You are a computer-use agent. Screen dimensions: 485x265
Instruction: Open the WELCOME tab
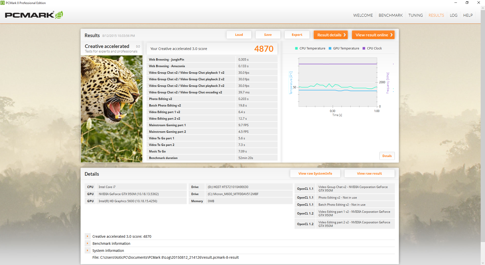(x=363, y=15)
